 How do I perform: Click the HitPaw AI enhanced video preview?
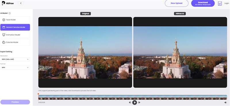(x=180, y=52)
